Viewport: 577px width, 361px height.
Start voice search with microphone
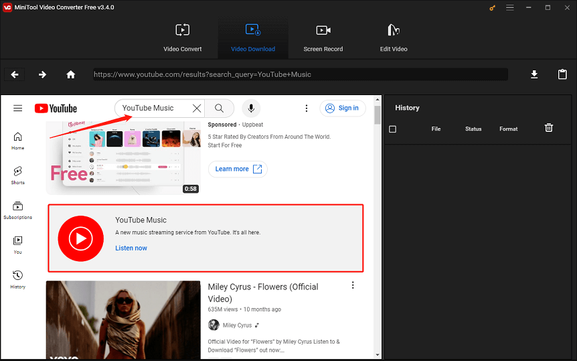tap(251, 109)
